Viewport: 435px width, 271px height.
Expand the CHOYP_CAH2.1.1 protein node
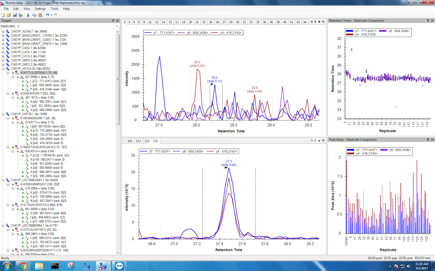3,48
